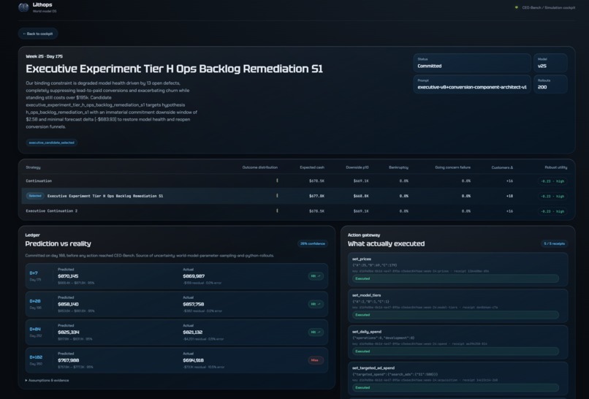Viewport: 589px width, 399px height.
Task: Click the What actually executed heading
Action: pyautogui.click(x=386, y=244)
